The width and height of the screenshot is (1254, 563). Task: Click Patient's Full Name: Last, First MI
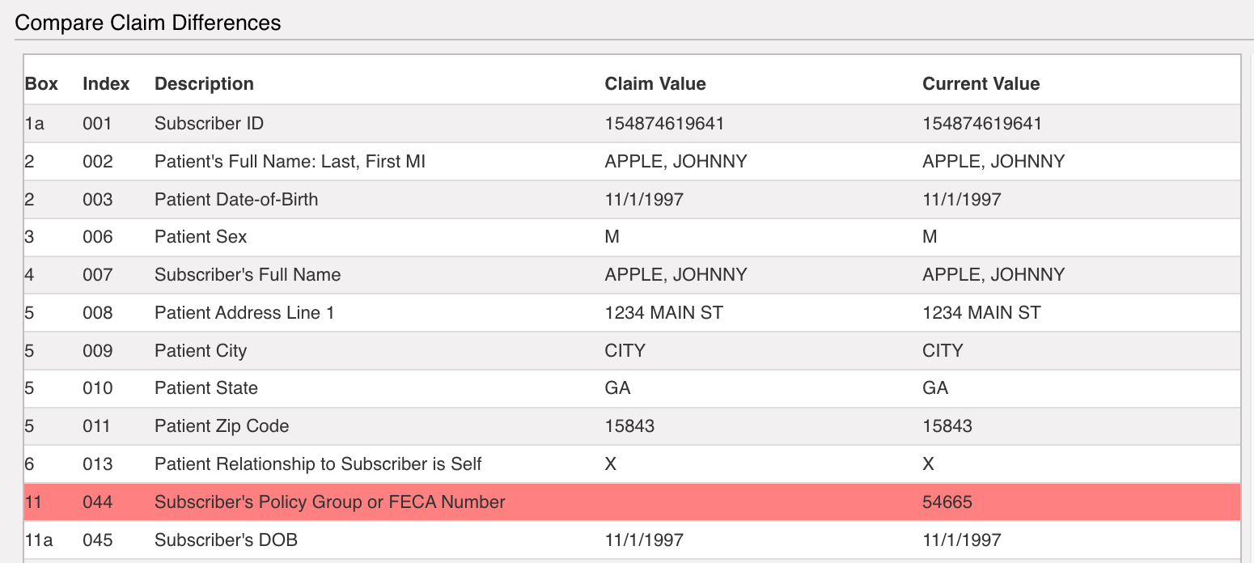click(290, 162)
